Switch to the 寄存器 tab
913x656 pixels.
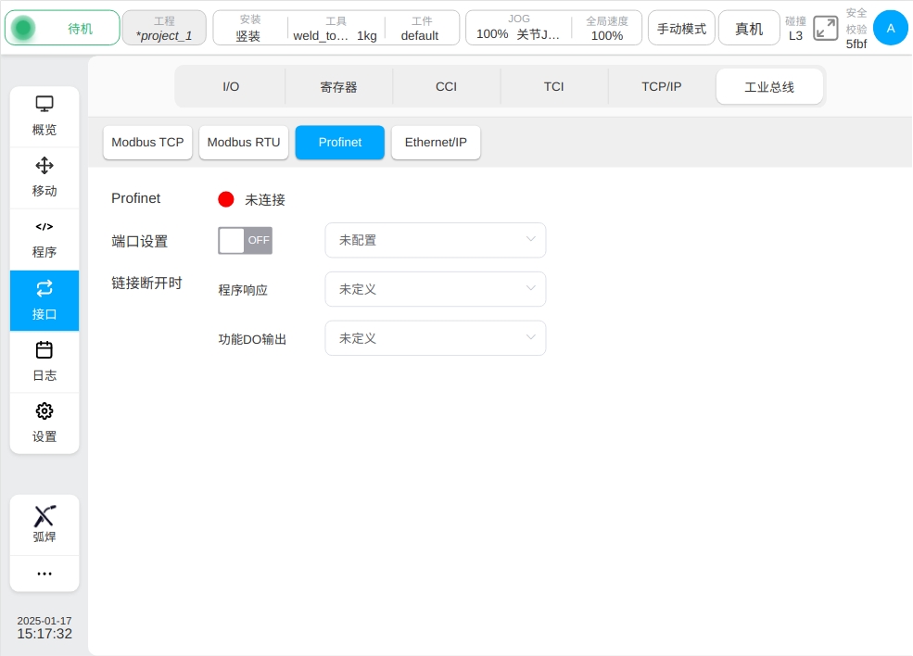(x=338, y=86)
